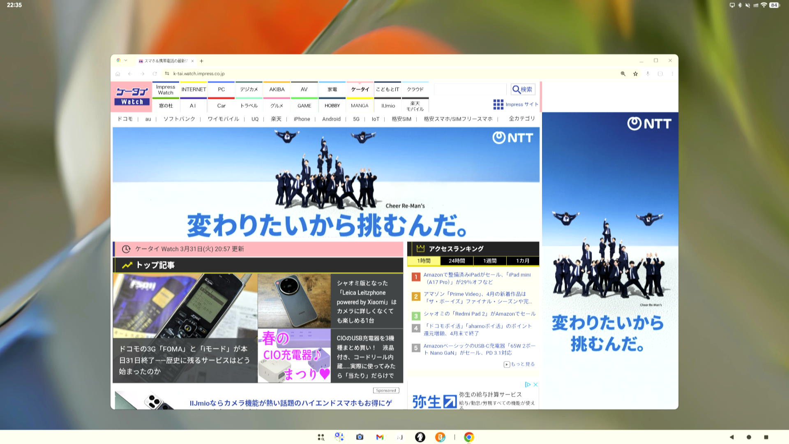Image resolution: width=789 pixels, height=444 pixels.
Task: Reload the page via the refresh icon
Action: coord(154,74)
